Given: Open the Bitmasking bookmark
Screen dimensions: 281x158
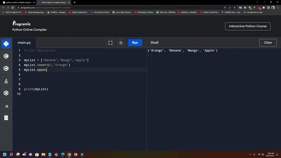Looking at the screenshot, I should click(x=144, y=12).
